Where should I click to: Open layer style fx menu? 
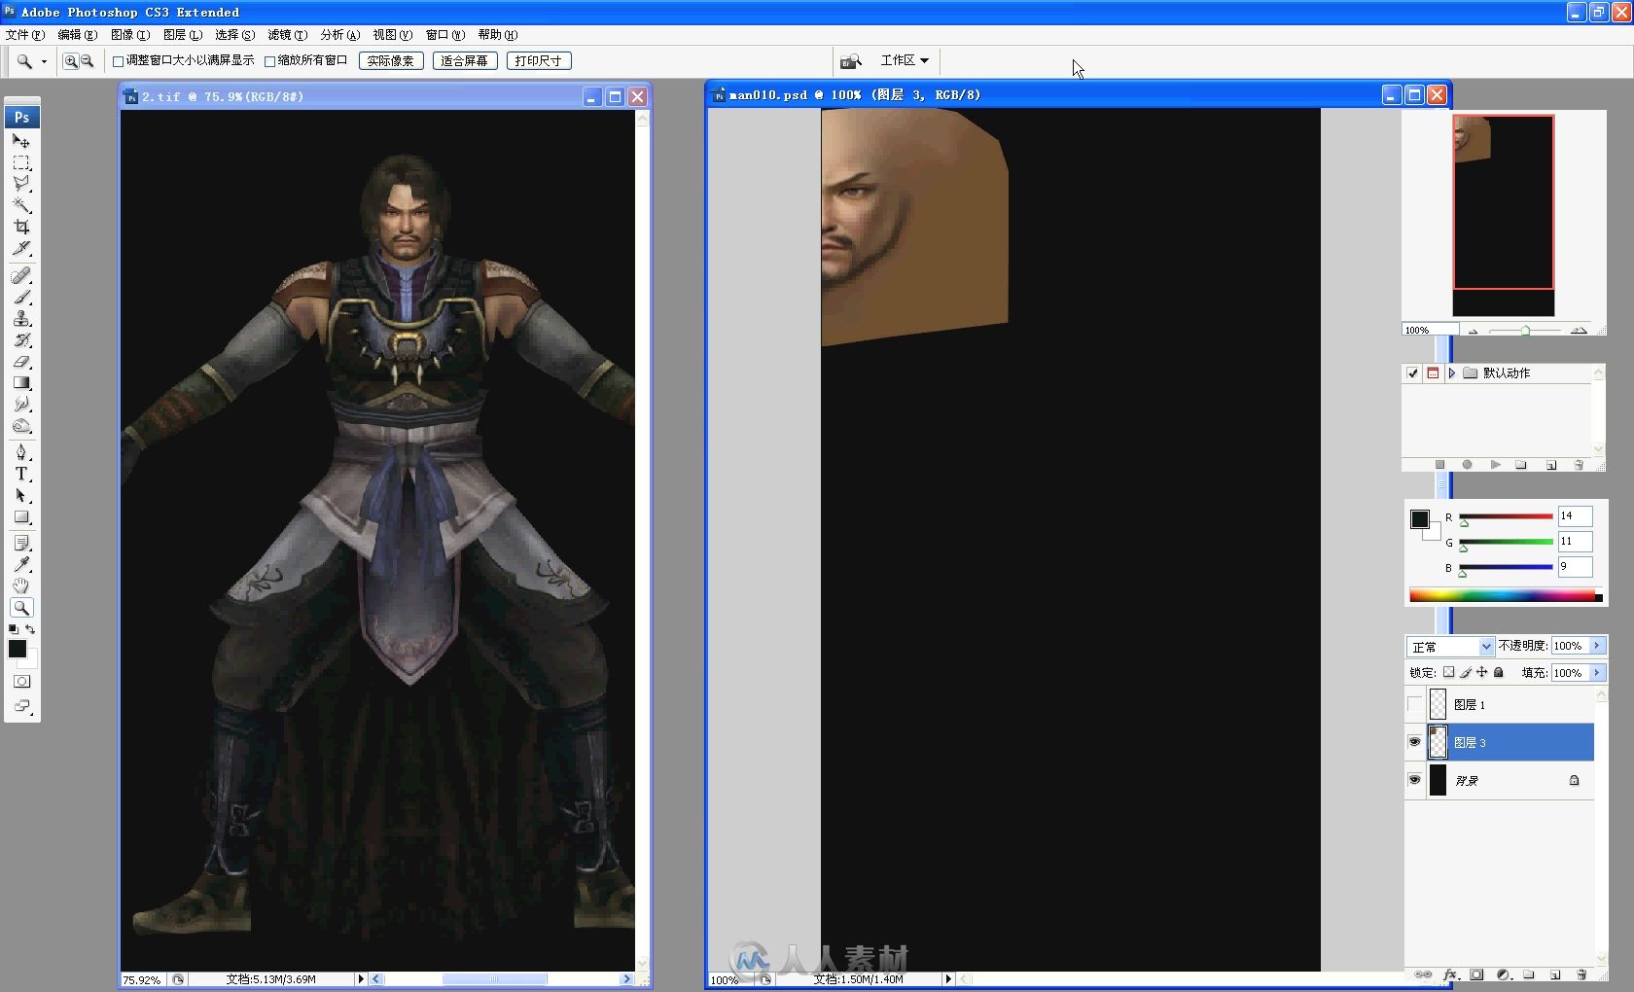pos(1450,974)
